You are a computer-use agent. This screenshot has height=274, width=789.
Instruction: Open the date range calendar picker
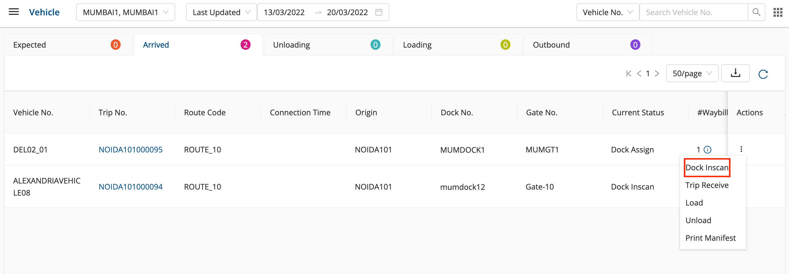[379, 12]
